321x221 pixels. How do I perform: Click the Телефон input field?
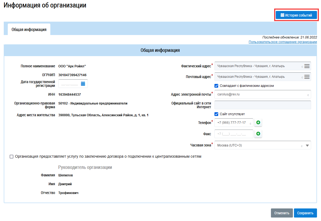232,123
